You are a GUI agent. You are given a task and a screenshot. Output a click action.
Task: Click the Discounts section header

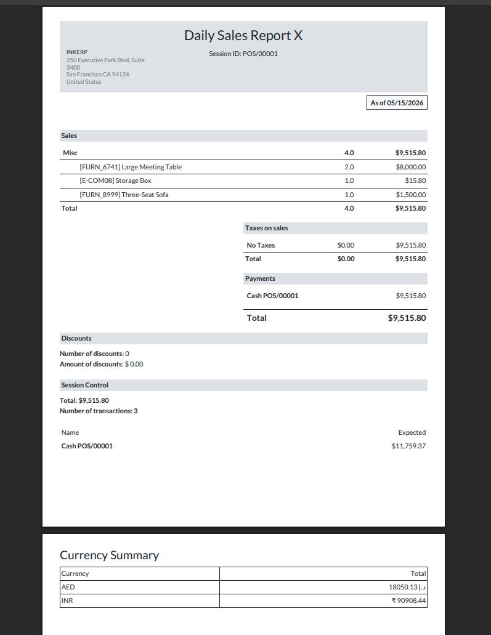point(243,339)
